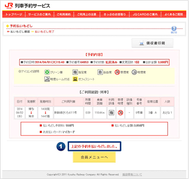The image size is (189, 179).
Task: Click the total amount 3,600円
Action: (x=163, y=62)
